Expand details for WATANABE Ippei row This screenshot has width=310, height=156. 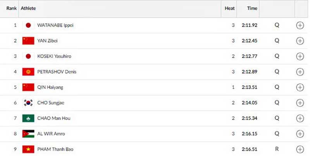[x=300, y=25]
